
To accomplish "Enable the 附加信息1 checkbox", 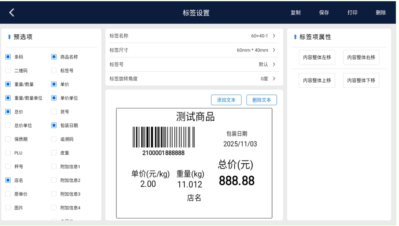I will click(54, 167).
